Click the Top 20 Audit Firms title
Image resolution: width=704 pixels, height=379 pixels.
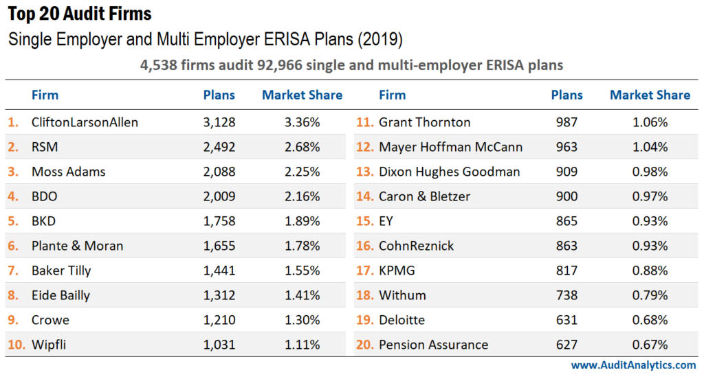80,14
